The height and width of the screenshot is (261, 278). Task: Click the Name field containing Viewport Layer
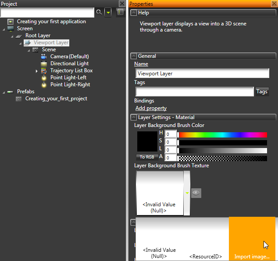201,74
